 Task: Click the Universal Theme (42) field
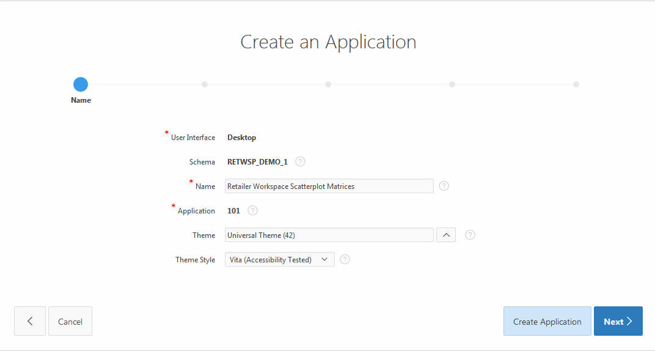tap(329, 235)
